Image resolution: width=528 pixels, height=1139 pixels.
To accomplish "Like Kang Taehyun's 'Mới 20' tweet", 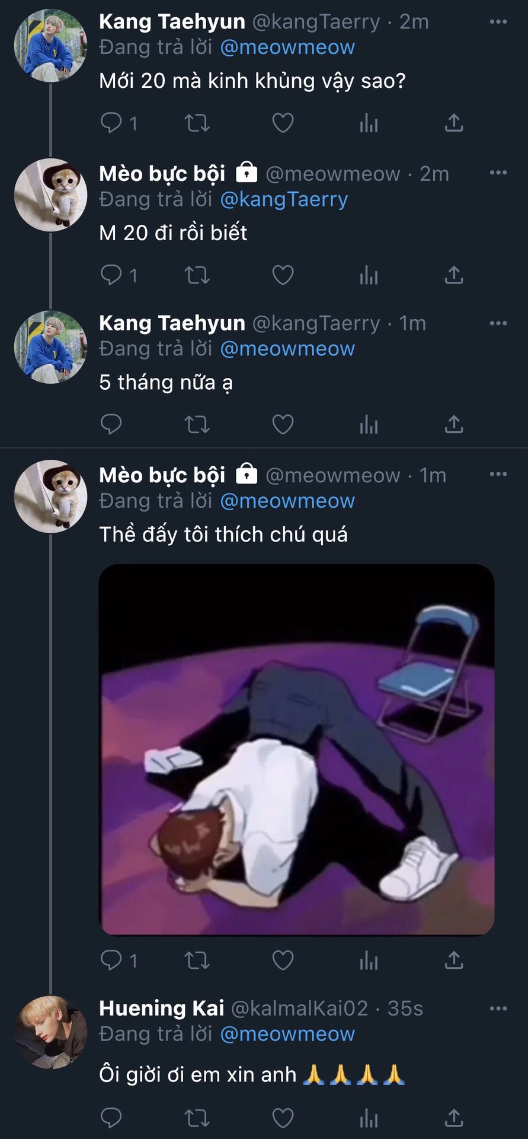I will (x=283, y=123).
